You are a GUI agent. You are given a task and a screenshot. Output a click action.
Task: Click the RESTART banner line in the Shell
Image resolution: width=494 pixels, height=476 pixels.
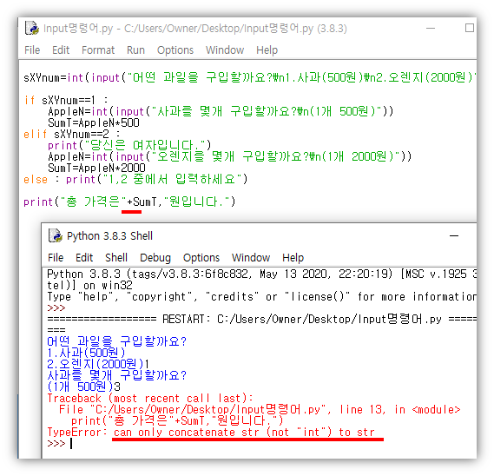pyautogui.click(x=261, y=319)
